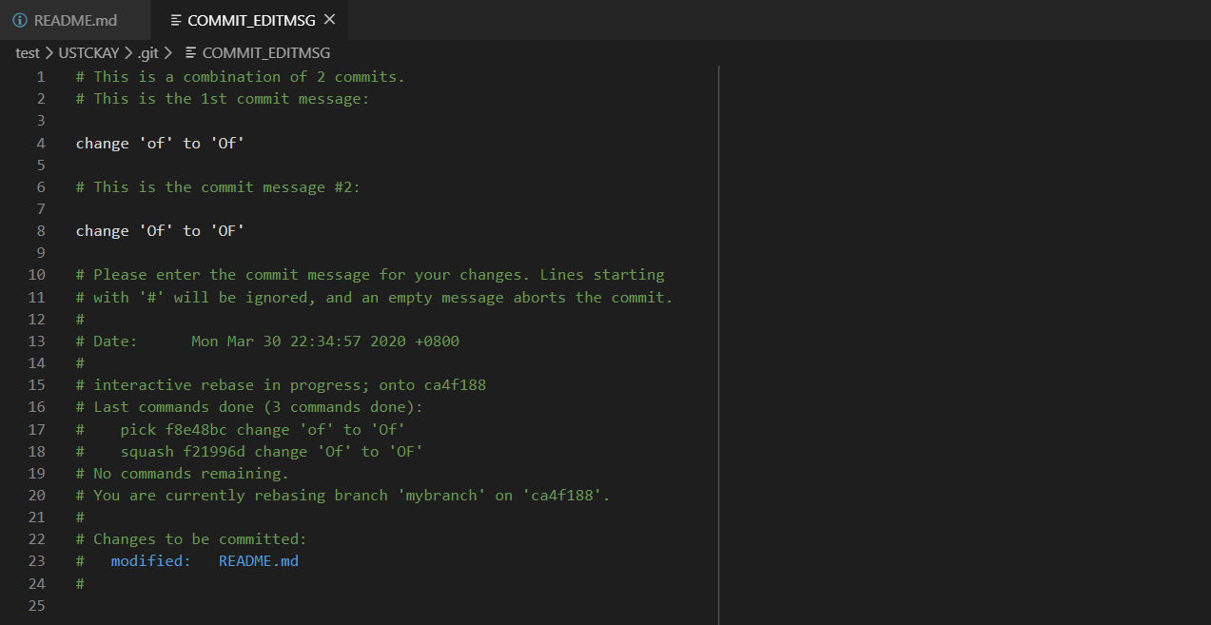Switch to the README.md tab
This screenshot has width=1211, height=625.
(74, 20)
